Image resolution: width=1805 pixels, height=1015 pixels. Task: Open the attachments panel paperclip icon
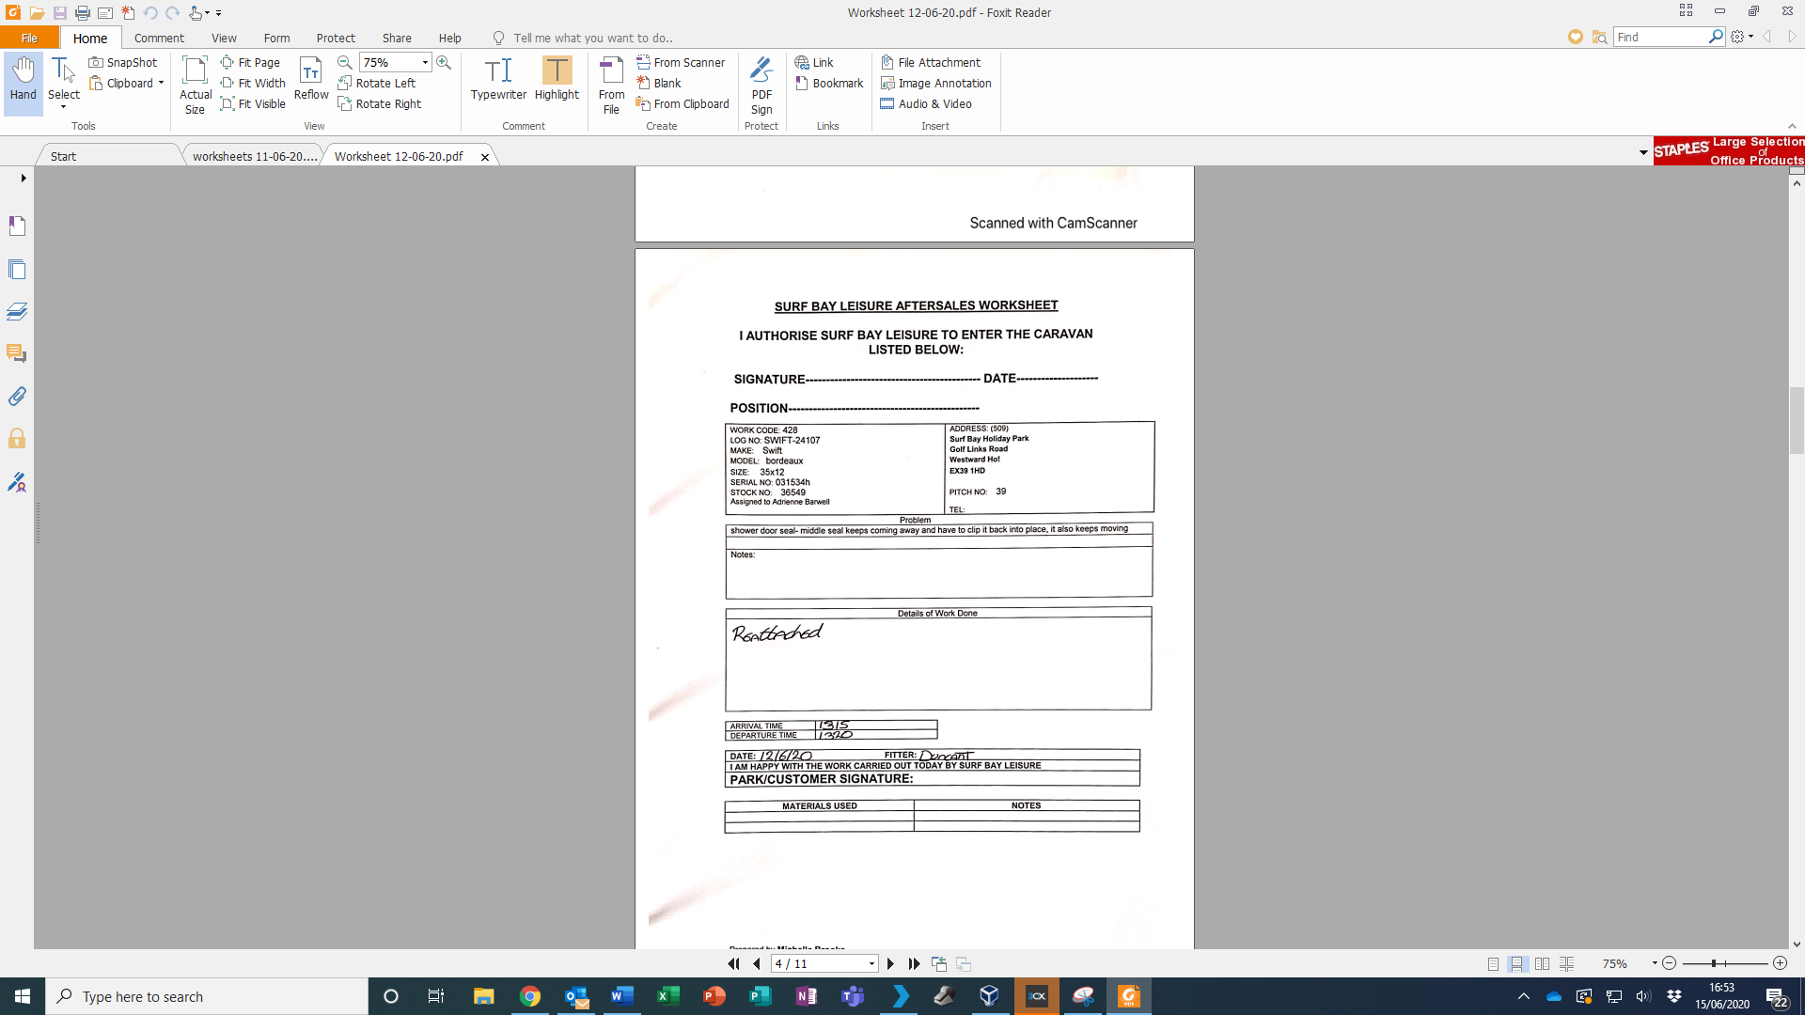(x=17, y=397)
